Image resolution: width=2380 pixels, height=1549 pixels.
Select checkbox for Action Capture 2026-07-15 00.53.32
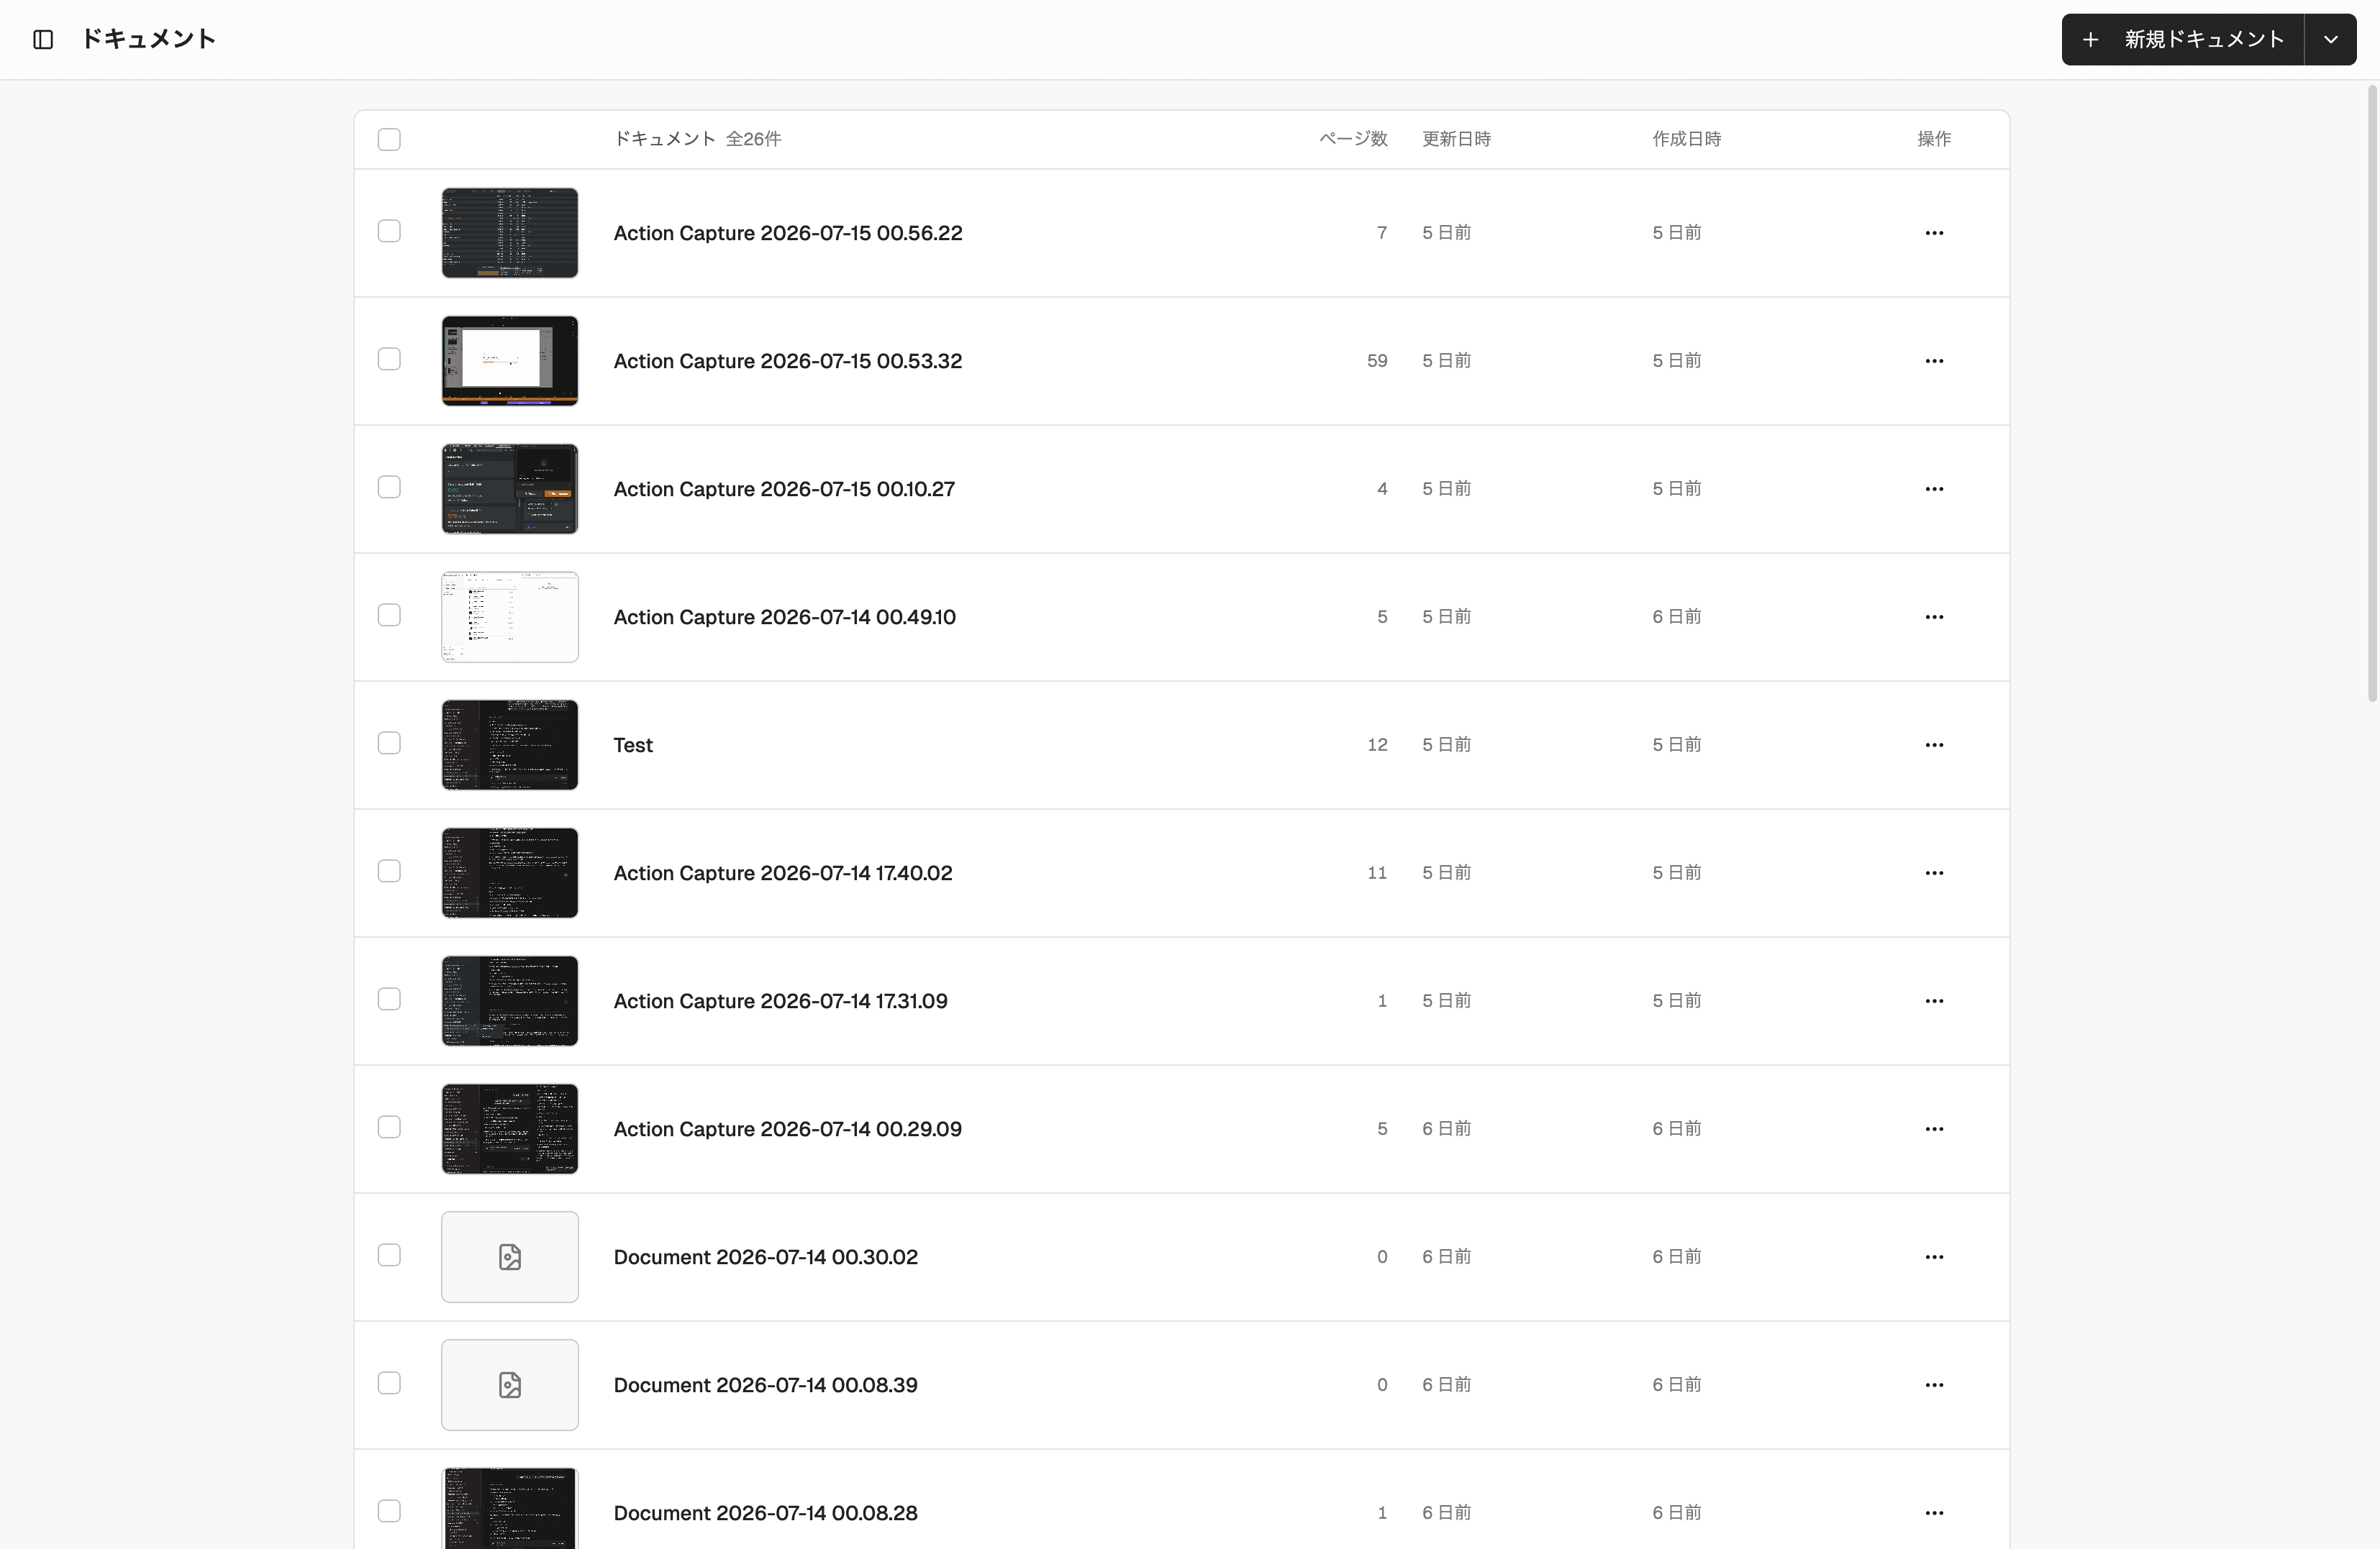[x=389, y=360]
